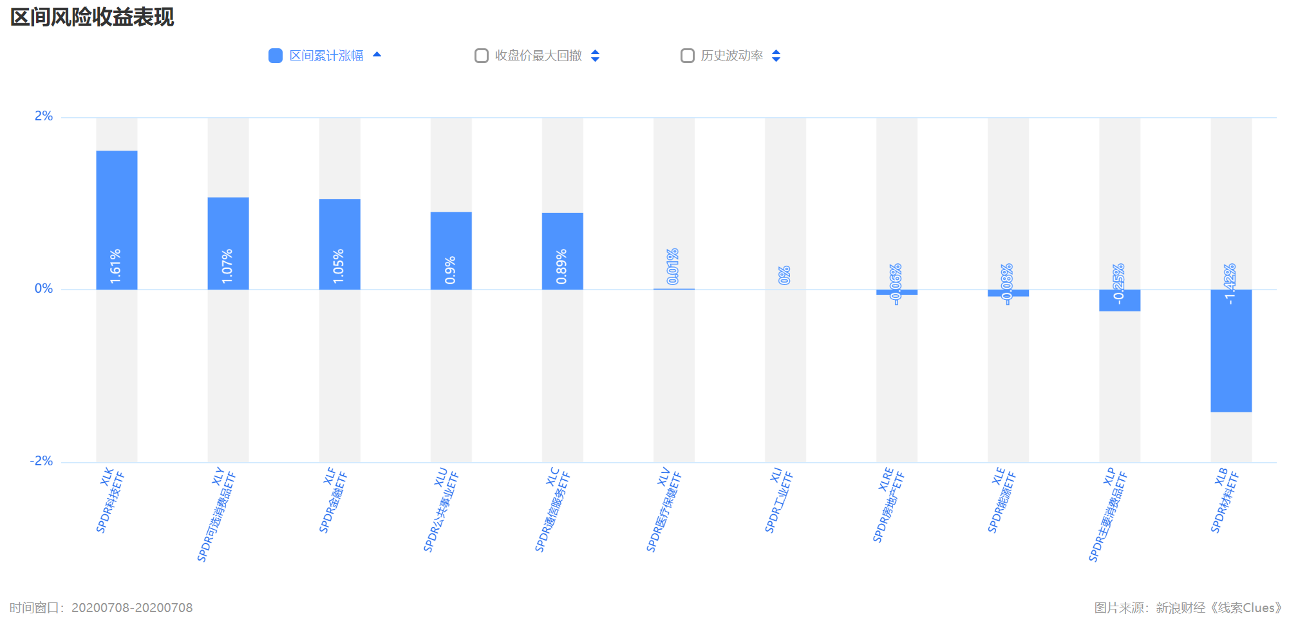Select the 收盘价最大回撤 legend label
Screen dimensions: 1298x623
click(x=538, y=56)
